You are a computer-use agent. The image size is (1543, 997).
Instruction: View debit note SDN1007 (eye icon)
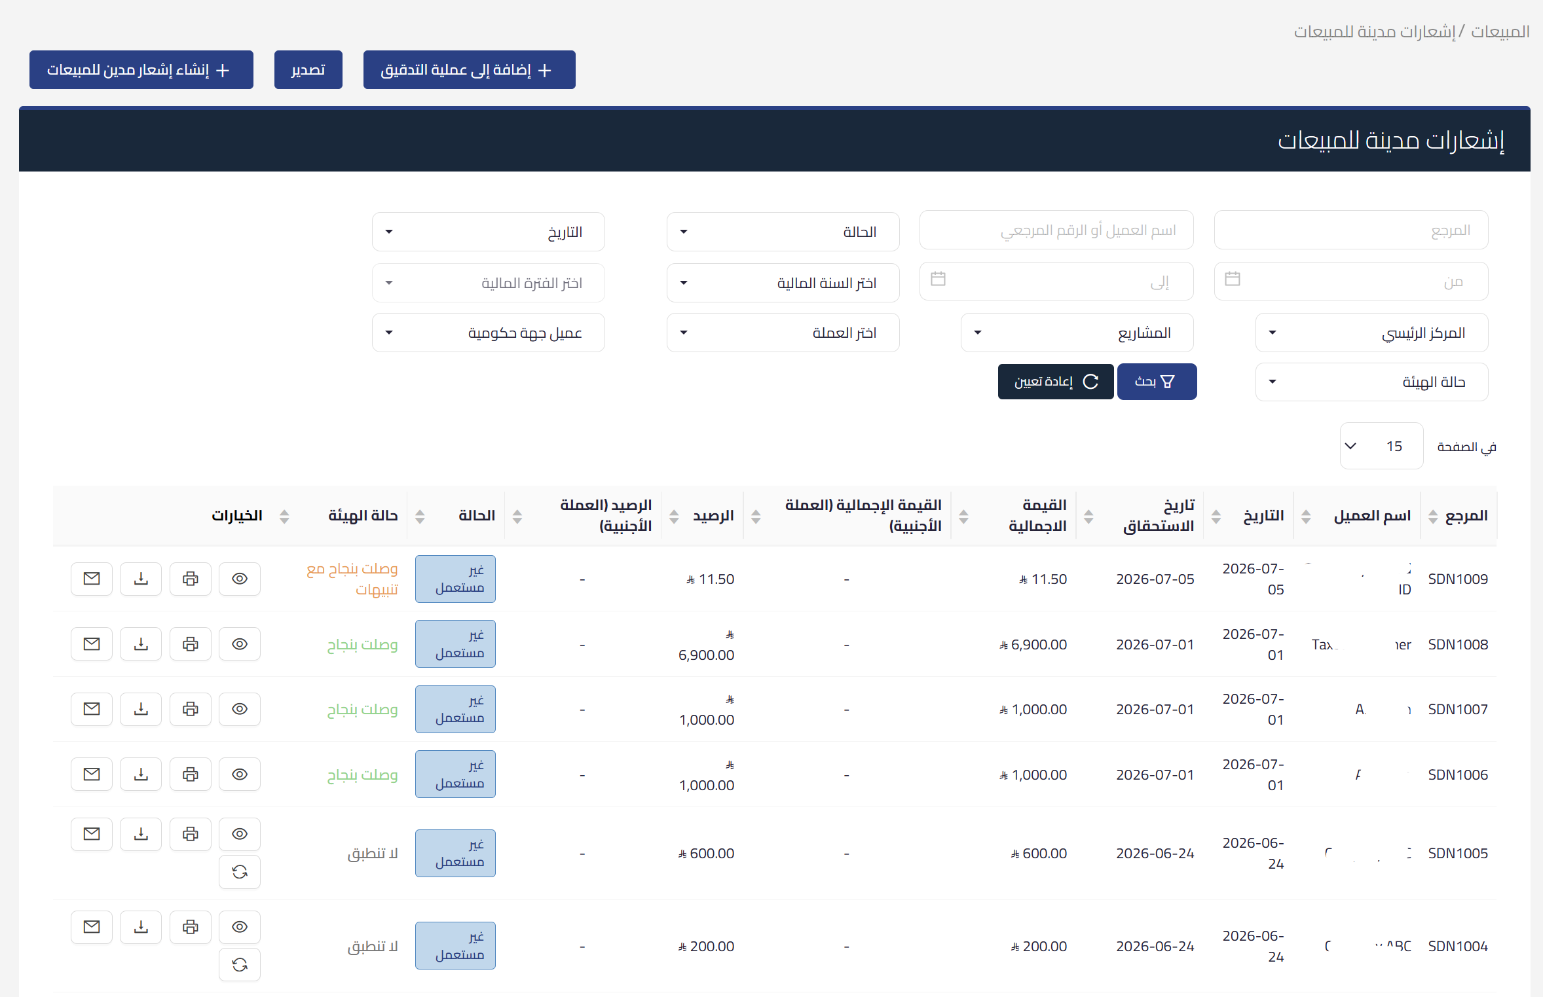pyautogui.click(x=240, y=709)
